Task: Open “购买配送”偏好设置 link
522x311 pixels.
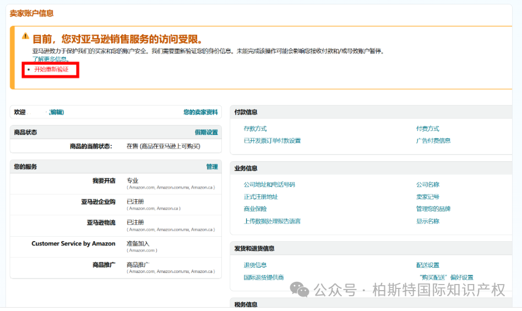Action: tap(446, 277)
